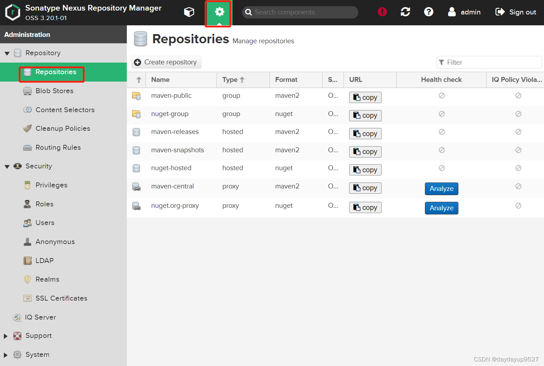Click the maven-central proxy icon
544x366 pixels.
click(x=136, y=186)
